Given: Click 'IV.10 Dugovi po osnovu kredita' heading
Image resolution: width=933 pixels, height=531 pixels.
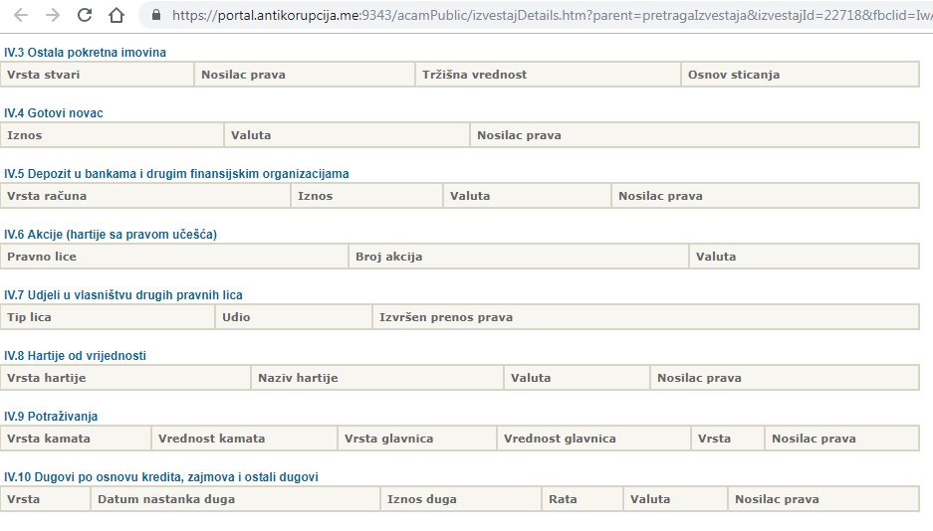Looking at the screenshot, I should 161,477.
